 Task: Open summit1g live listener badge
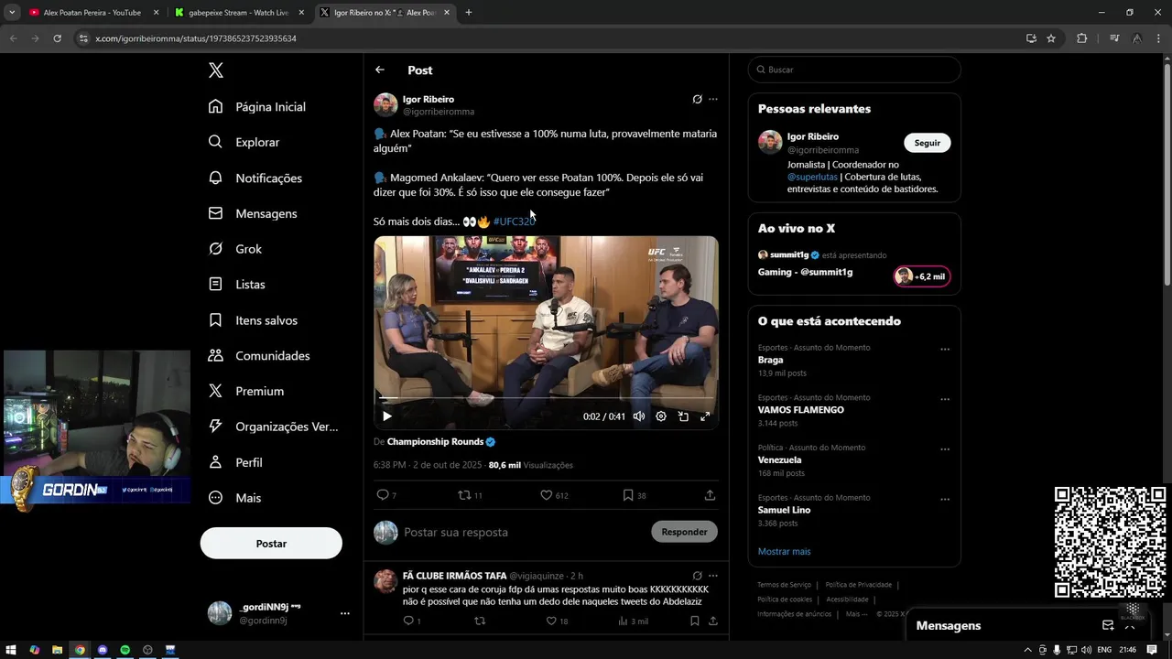click(922, 276)
